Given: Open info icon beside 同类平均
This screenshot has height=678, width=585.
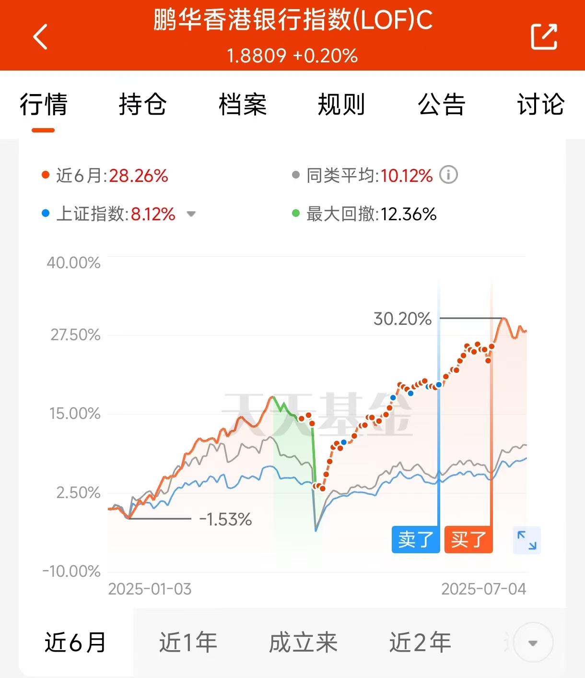Looking at the screenshot, I should (449, 175).
